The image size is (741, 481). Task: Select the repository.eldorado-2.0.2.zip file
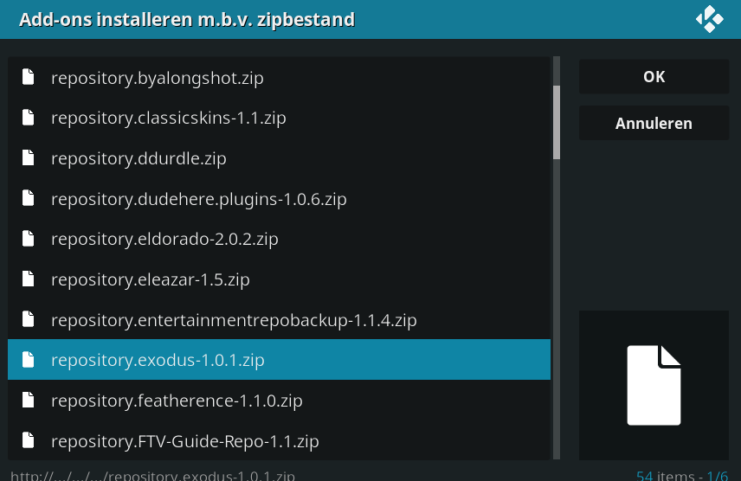coord(164,239)
